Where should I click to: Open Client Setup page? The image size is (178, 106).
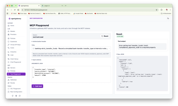pyautogui.click(x=13, y=59)
